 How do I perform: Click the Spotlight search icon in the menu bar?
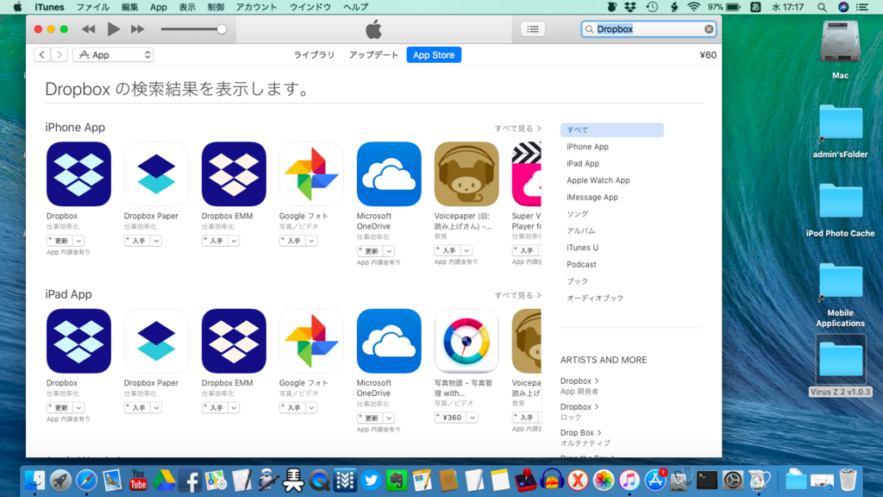pyautogui.click(x=822, y=7)
